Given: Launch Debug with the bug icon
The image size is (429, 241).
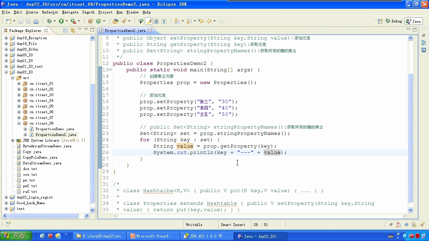Looking at the screenshot, I should tap(49, 21).
